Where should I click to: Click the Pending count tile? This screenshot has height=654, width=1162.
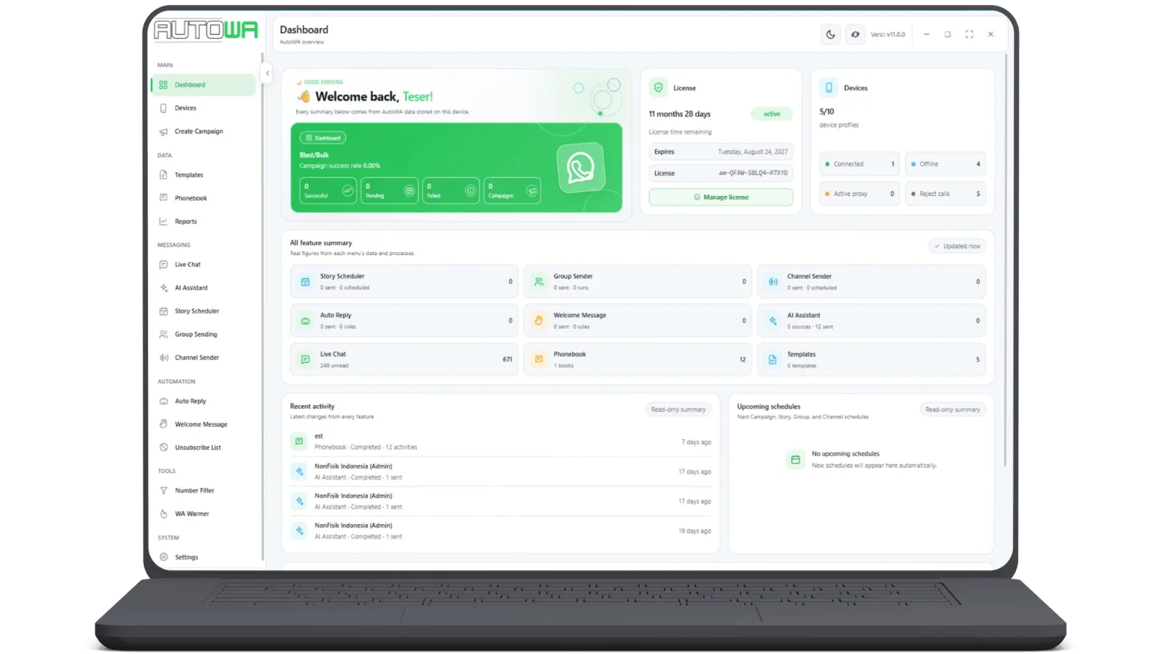pos(389,190)
